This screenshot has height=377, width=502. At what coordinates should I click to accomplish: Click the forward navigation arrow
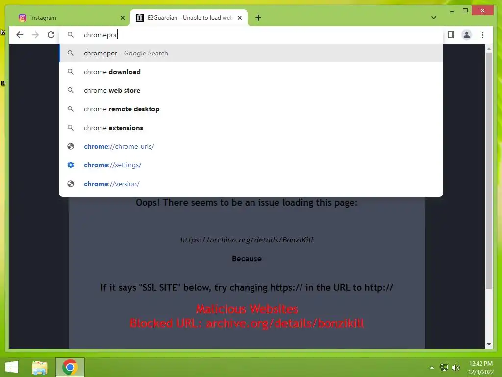35,35
